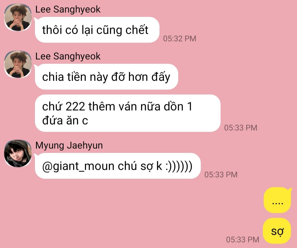Tap the Lee Sanghyeok name above 'chia tiền này đỡ hơn đấy'
The height and width of the screenshot is (248, 297).
coord(68,56)
